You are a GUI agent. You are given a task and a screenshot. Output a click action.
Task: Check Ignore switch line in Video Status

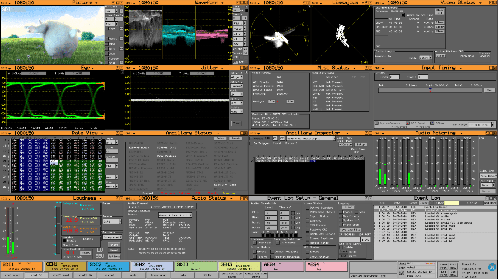[403, 15]
